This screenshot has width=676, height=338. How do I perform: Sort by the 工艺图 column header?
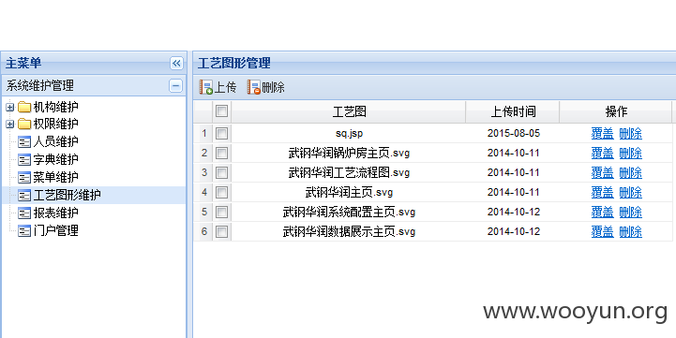point(349,112)
